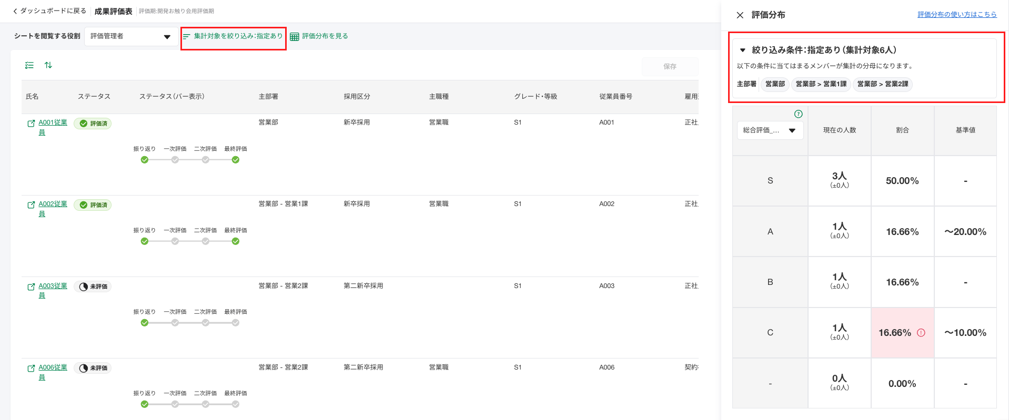Click external link icon beside A003従業員

31,286
